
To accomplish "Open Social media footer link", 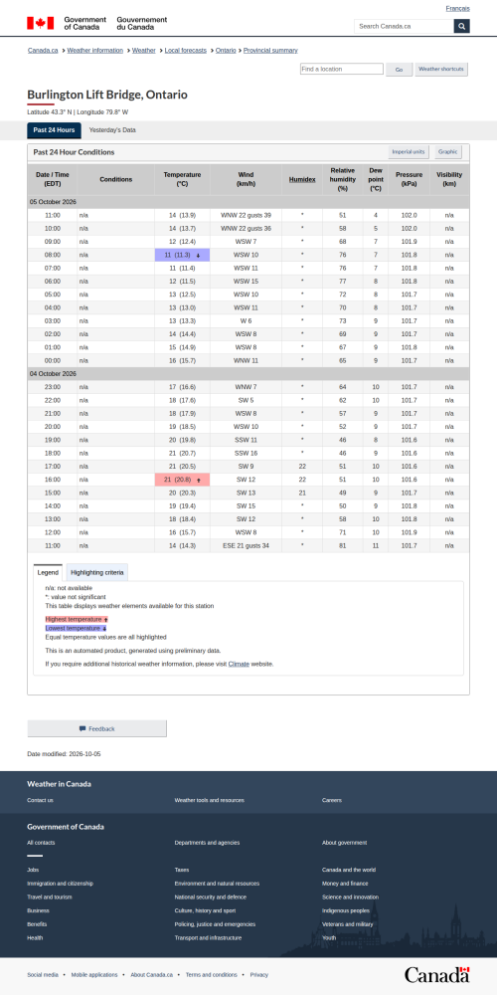I will [43, 975].
